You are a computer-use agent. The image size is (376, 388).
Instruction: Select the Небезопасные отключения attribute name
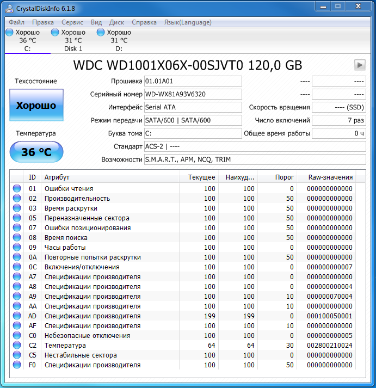pyautogui.click(x=87, y=336)
